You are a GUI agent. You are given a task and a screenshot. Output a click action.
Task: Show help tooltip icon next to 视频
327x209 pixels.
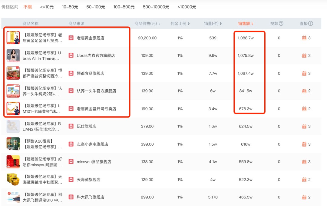pos(281,23)
